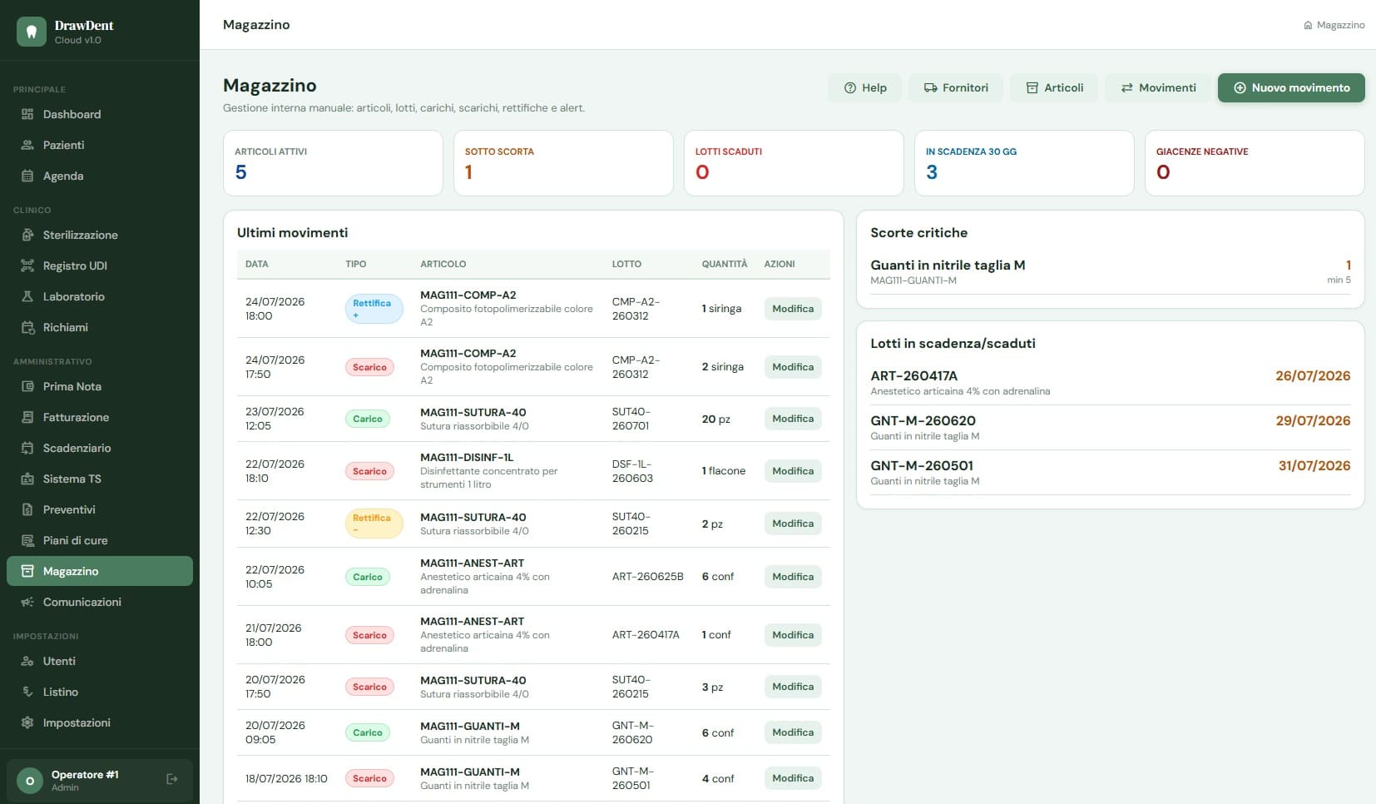This screenshot has height=804, width=1376.
Task: Click Modifica for the 24/07/2026 17:50 movement
Action: [x=793, y=367]
